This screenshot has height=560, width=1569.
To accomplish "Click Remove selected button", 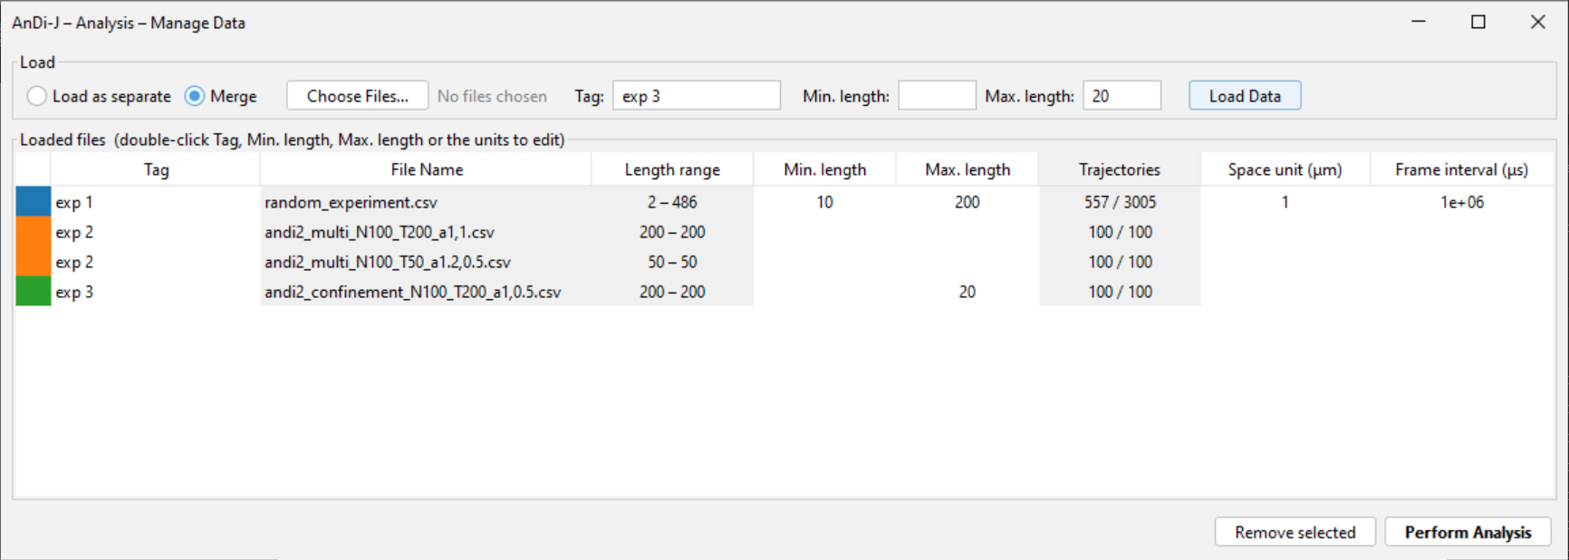I will (1295, 532).
